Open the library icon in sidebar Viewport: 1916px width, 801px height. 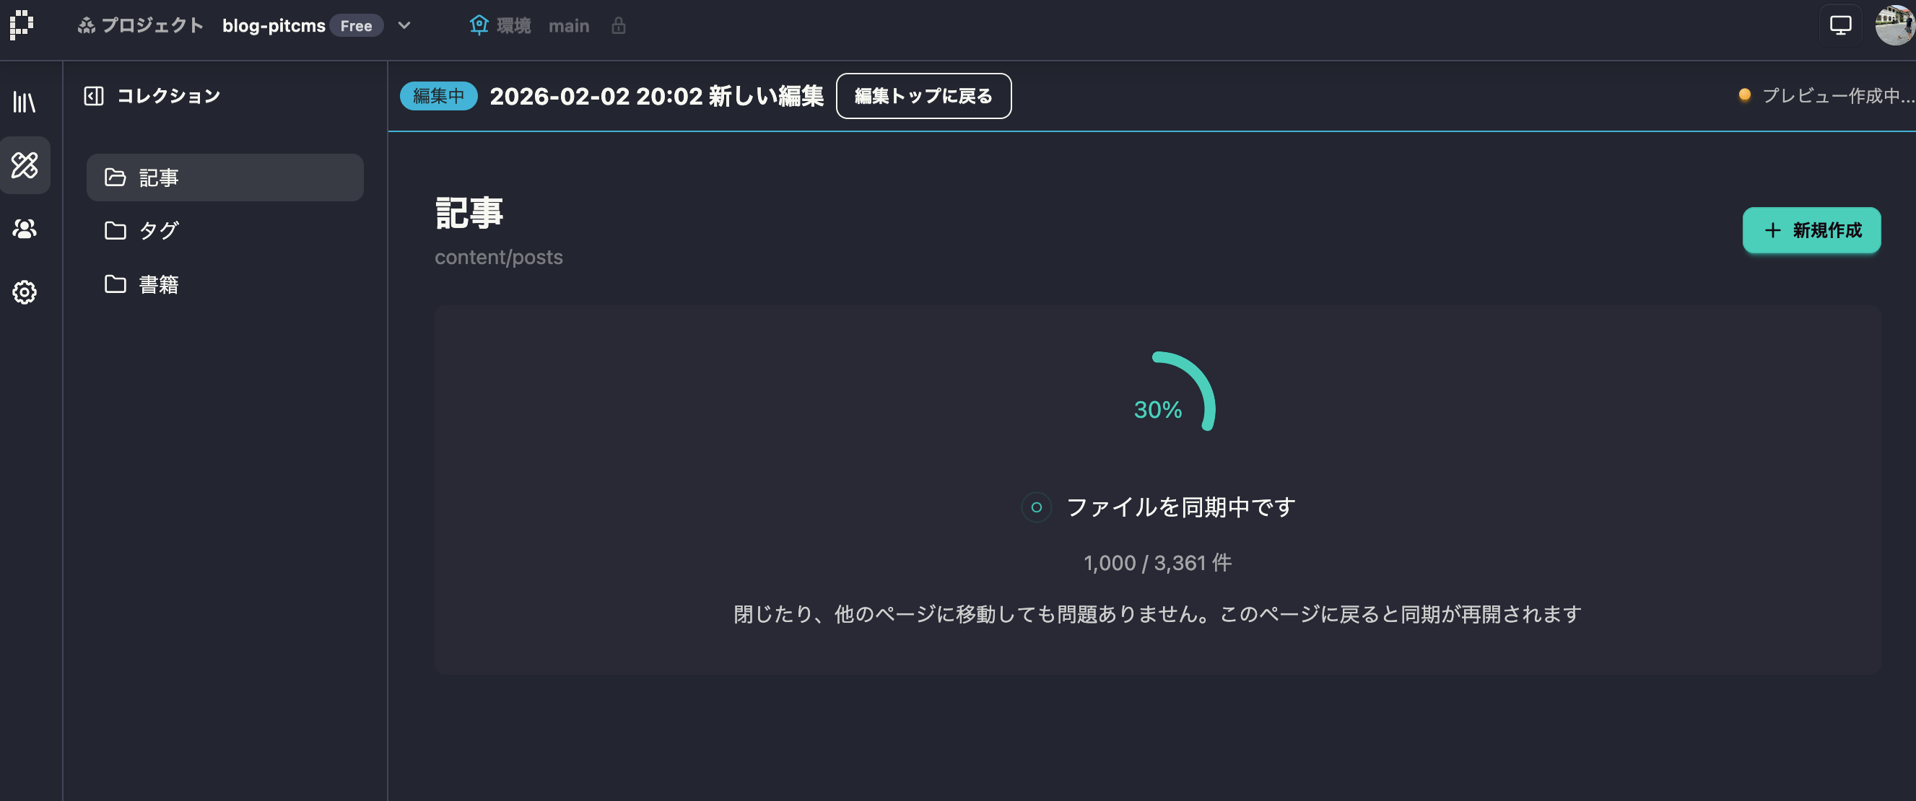point(25,102)
